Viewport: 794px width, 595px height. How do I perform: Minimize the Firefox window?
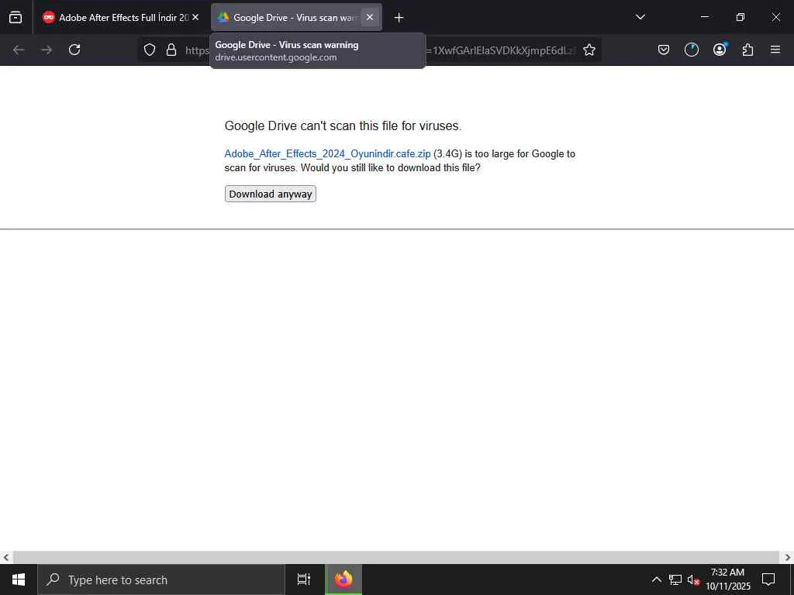(x=704, y=17)
